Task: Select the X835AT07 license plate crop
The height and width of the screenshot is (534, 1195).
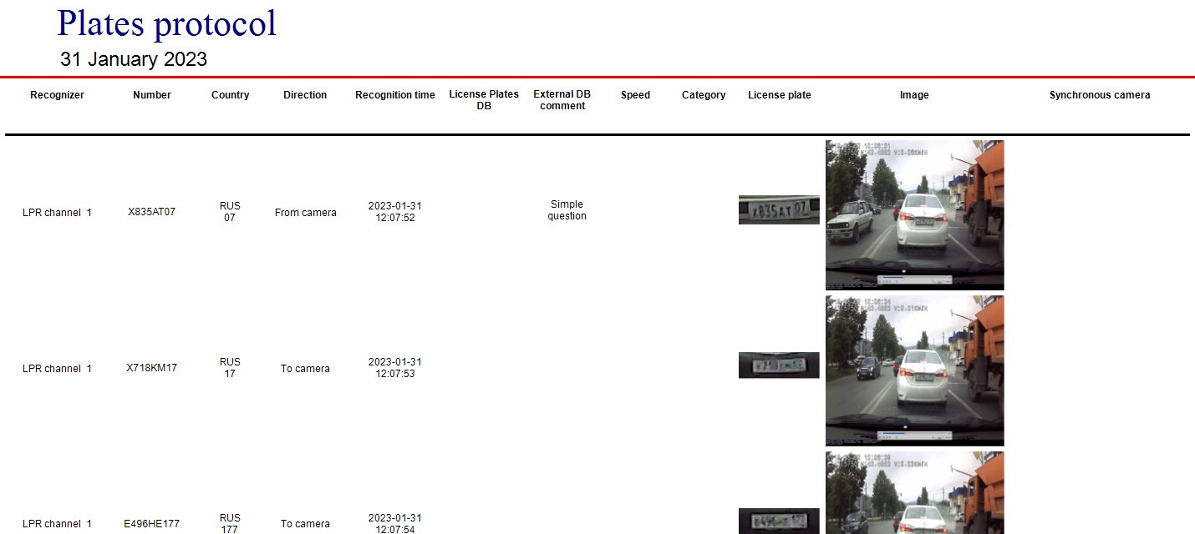Action: pyautogui.click(x=779, y=210)
